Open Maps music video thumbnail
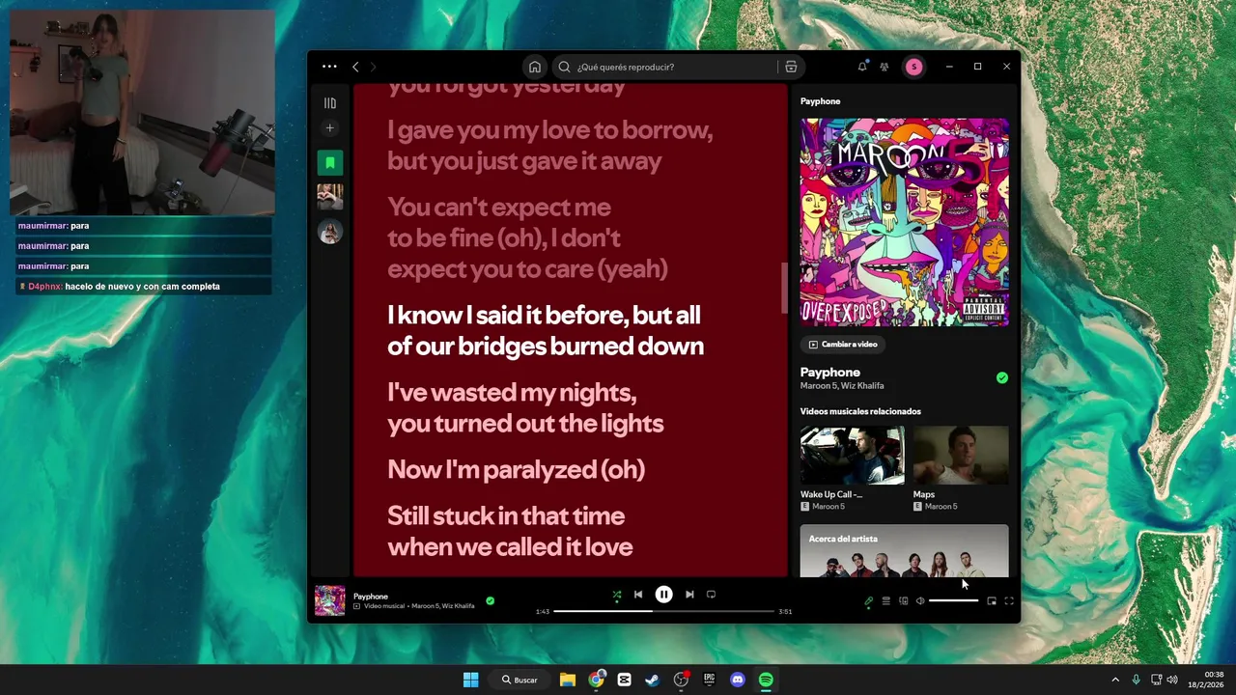 click(x=961, y=456)
